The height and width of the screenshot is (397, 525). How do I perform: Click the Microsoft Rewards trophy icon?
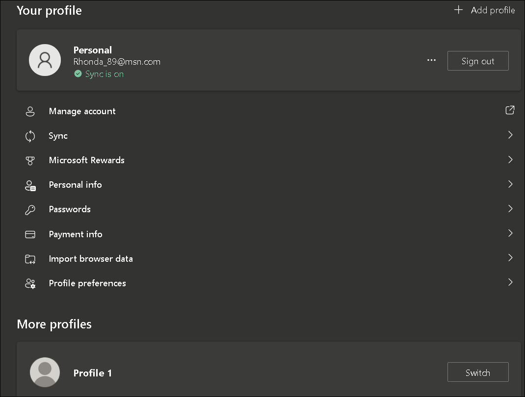(30, 160)
